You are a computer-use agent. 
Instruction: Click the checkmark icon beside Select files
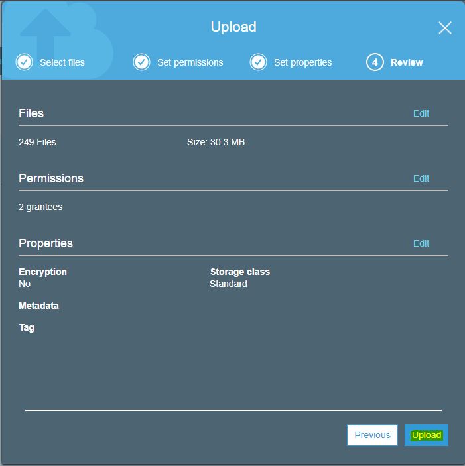24,62
